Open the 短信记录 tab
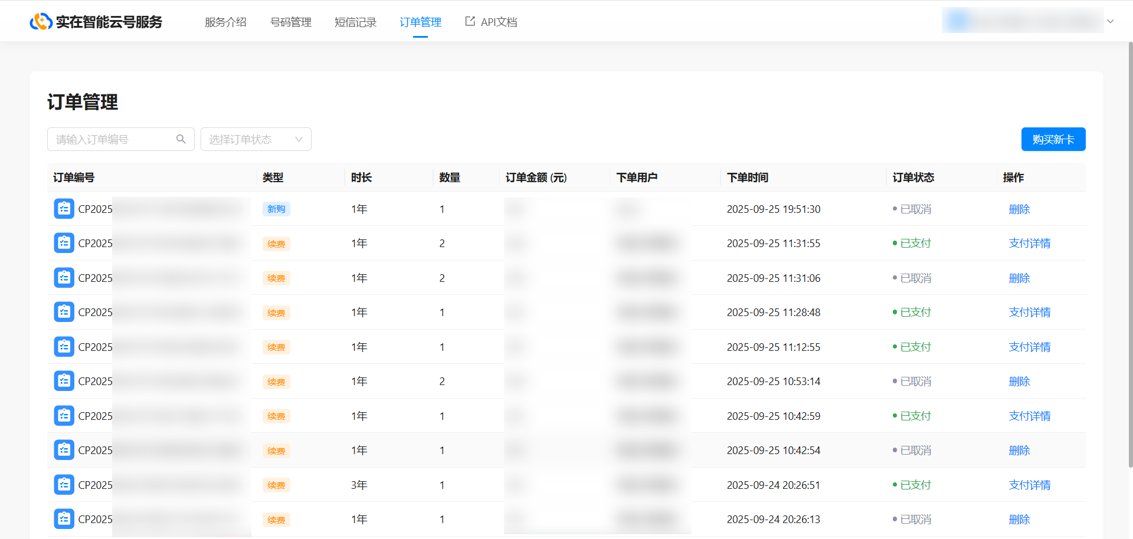Screen dimensions: 1133x539 tap(355, 22)
